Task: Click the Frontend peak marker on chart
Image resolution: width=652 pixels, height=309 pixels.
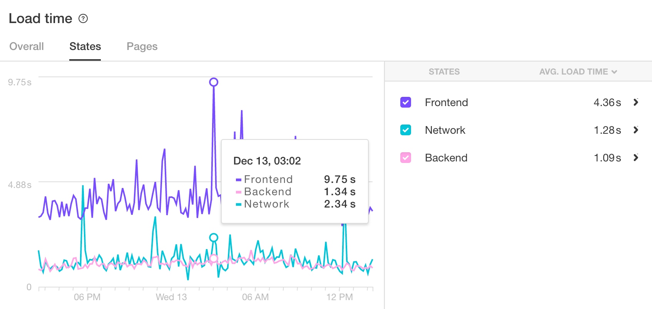Action: tap(214, 82)
